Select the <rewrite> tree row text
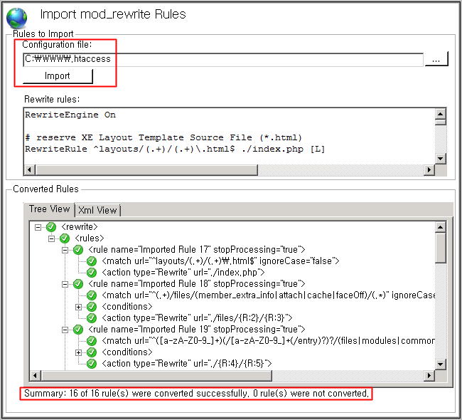This screenshot has height=420, width=462. (x=80, y=227)
